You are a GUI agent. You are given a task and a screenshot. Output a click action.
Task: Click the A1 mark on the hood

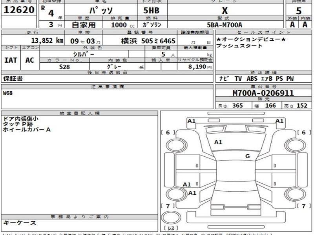click(x=218, y=142)
